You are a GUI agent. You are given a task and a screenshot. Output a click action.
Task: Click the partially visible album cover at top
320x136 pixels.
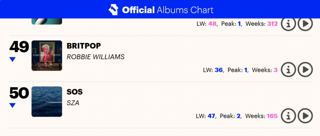[x=47, y=21]
